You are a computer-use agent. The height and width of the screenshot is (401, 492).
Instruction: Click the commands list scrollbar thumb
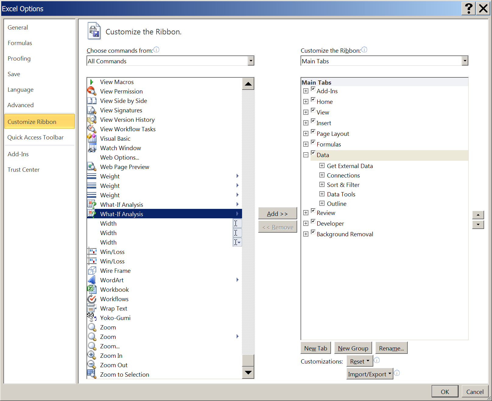pos(248,360)
